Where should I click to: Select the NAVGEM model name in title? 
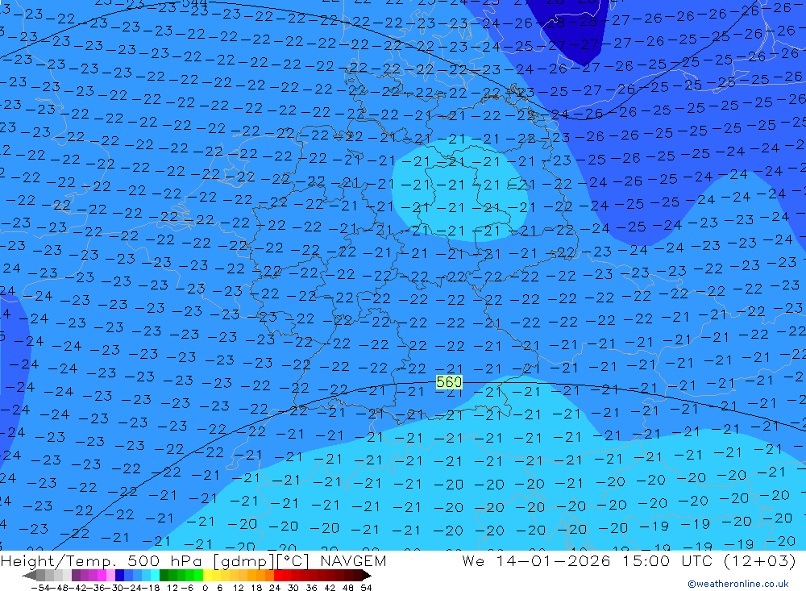click(353, 560)
